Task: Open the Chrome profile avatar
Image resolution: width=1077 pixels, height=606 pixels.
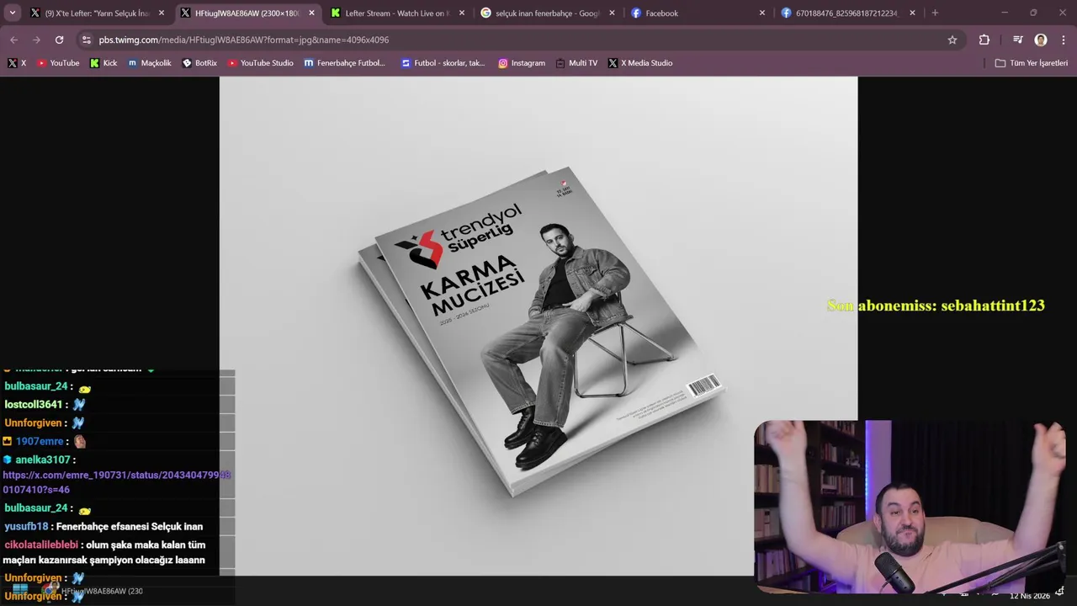Action: tap(1041, 40)
